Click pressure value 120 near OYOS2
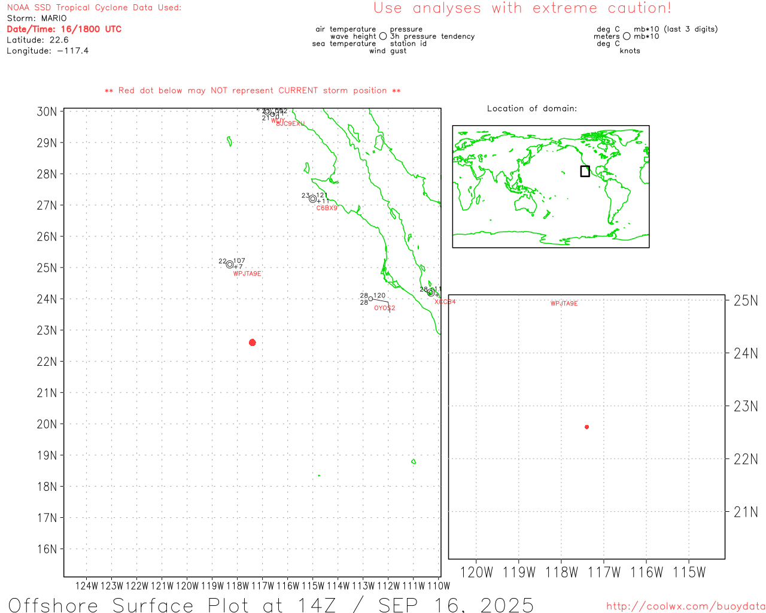This screenshot has height=613, width=766. (379, 296)
